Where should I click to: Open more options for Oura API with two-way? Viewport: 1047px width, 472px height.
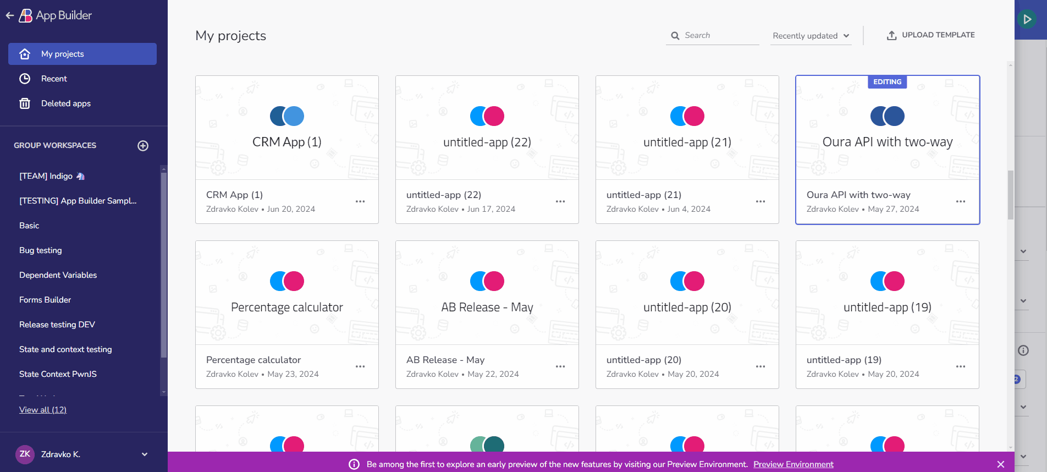(x=961, y=201)
